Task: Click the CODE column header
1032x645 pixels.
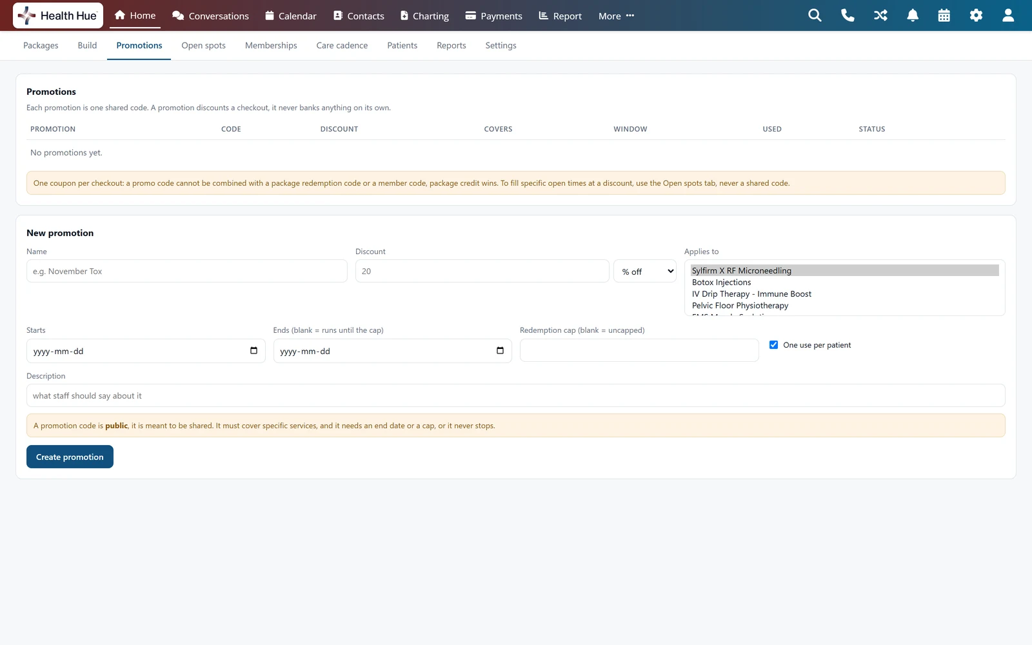Action: pos(231,129)
